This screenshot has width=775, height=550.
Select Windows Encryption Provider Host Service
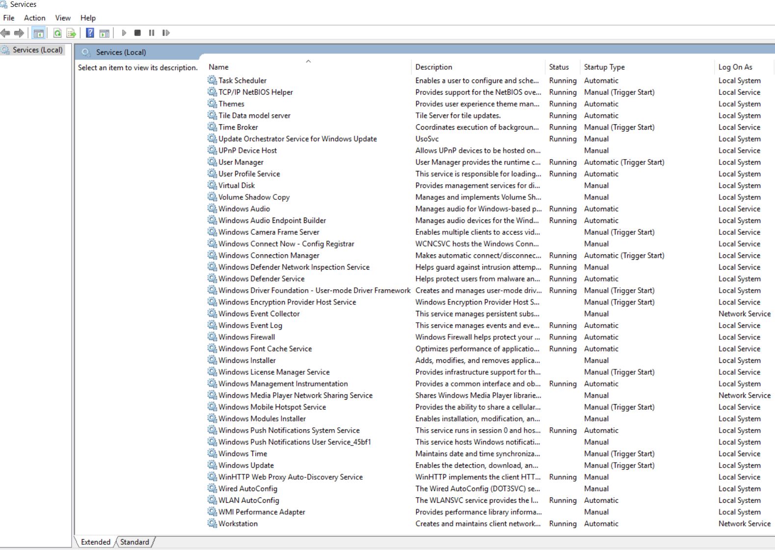point(287,302)
